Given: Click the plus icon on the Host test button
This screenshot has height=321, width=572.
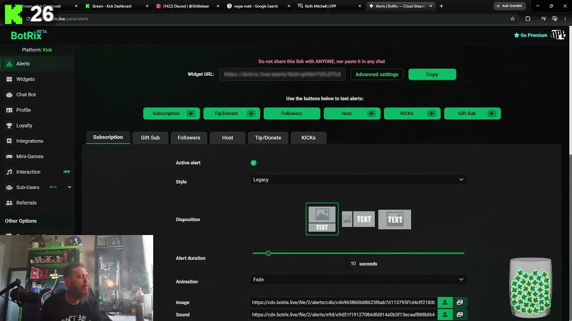Looking at the screenshot, I should tap(371, 113).
